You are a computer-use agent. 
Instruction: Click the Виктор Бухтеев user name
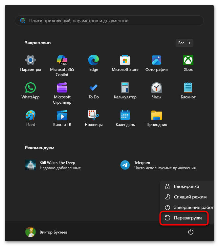(x=54, y=232)
